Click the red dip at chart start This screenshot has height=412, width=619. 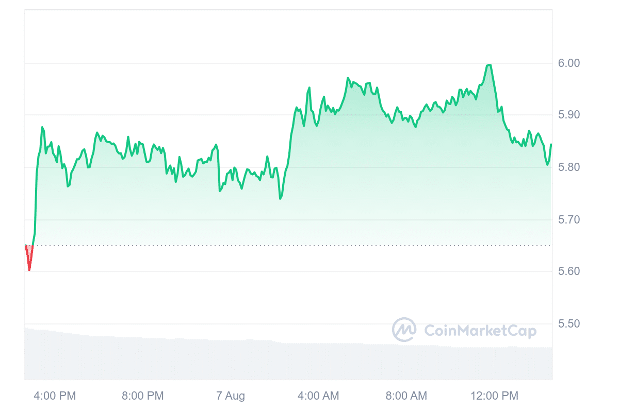[29, 269]
